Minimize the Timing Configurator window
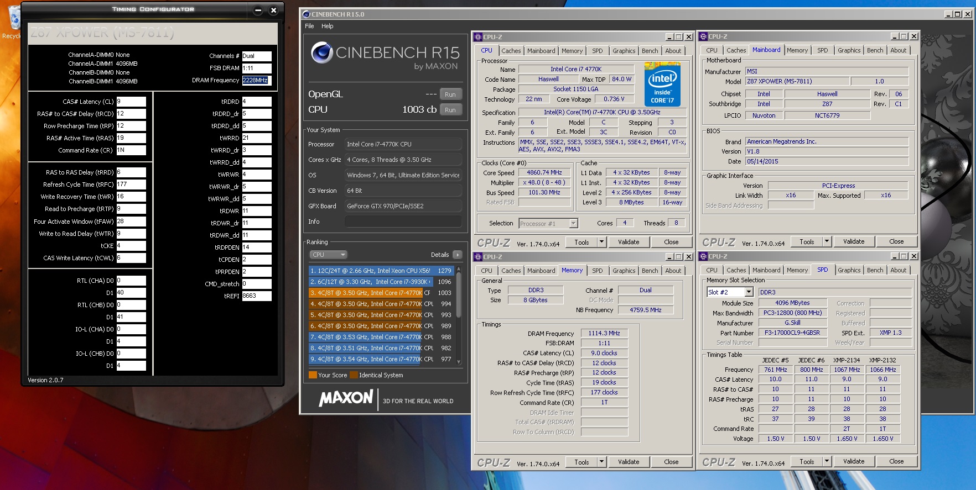This screenshot has width=976, height=490. point(258,10)
